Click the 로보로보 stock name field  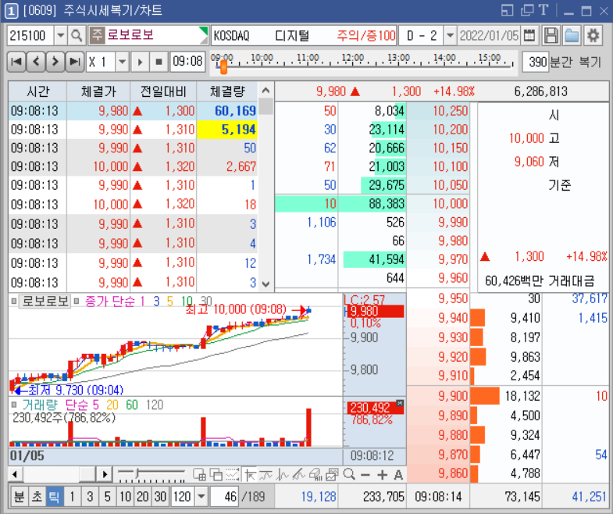148,36
